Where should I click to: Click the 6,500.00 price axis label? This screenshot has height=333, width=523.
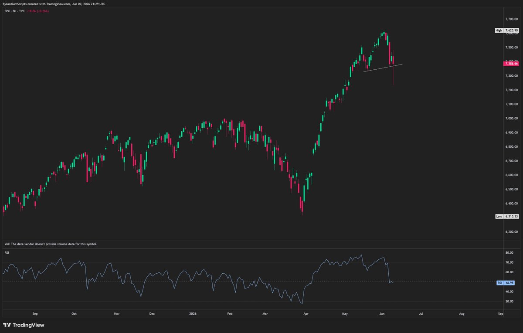point(511,189)
